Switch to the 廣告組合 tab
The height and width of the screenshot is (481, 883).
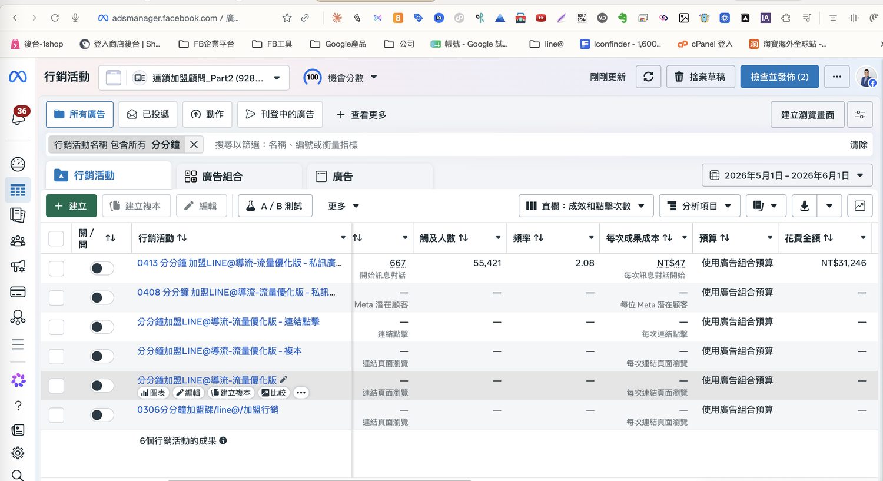(240, 176)
